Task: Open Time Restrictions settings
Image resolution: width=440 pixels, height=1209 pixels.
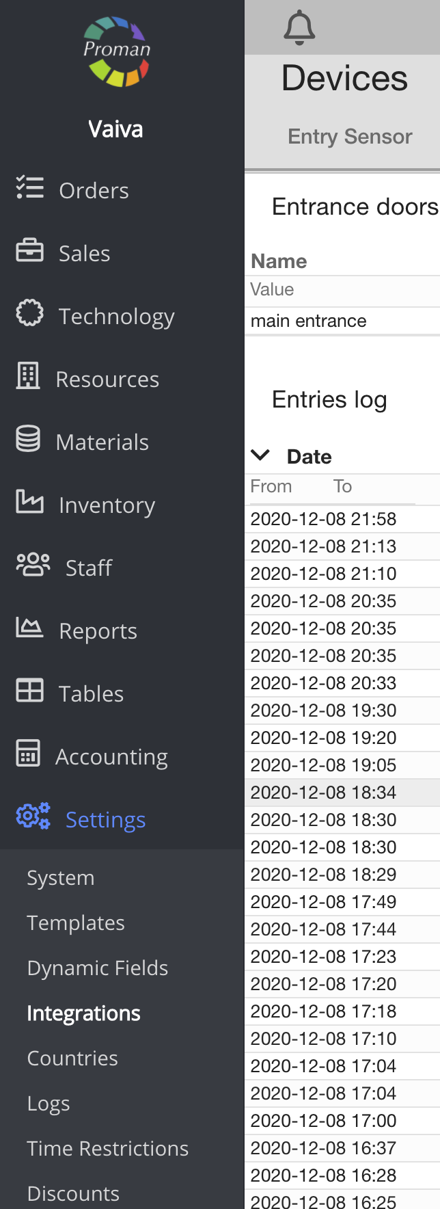Action: point(107,1148)
